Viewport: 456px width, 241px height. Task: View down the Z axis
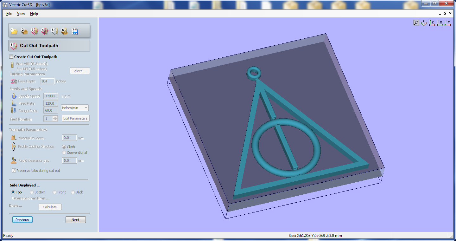click(x=432, y=23)
